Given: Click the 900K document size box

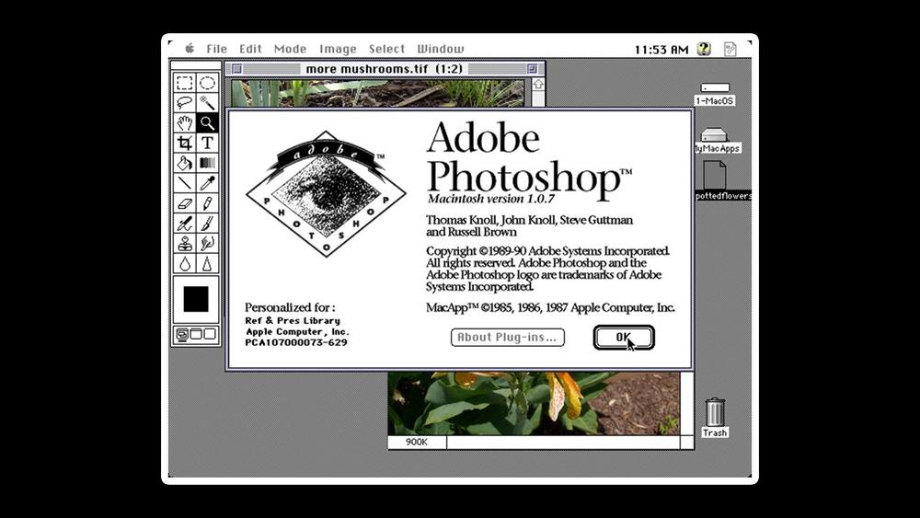Looking at the screenshot, I should [417, 443].
